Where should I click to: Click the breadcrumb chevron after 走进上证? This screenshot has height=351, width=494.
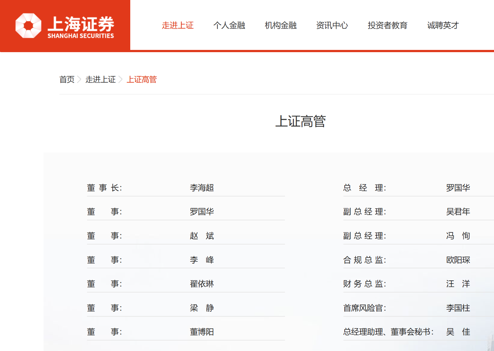point(121,79)
